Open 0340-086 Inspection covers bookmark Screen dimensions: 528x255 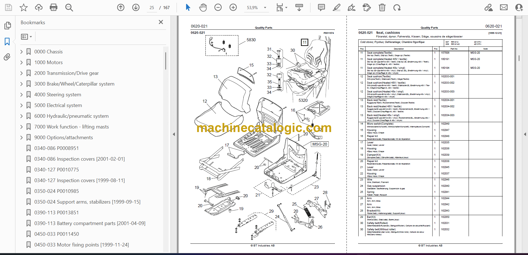[x=79, y=159]
